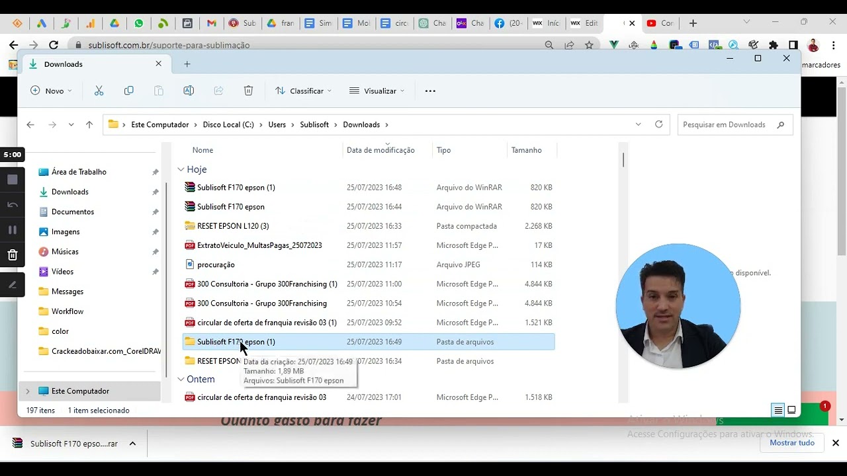This screenshot has height=476, width=847.
Task: Open the Classificar sort dropdown
Action: [x=304, y=91]
